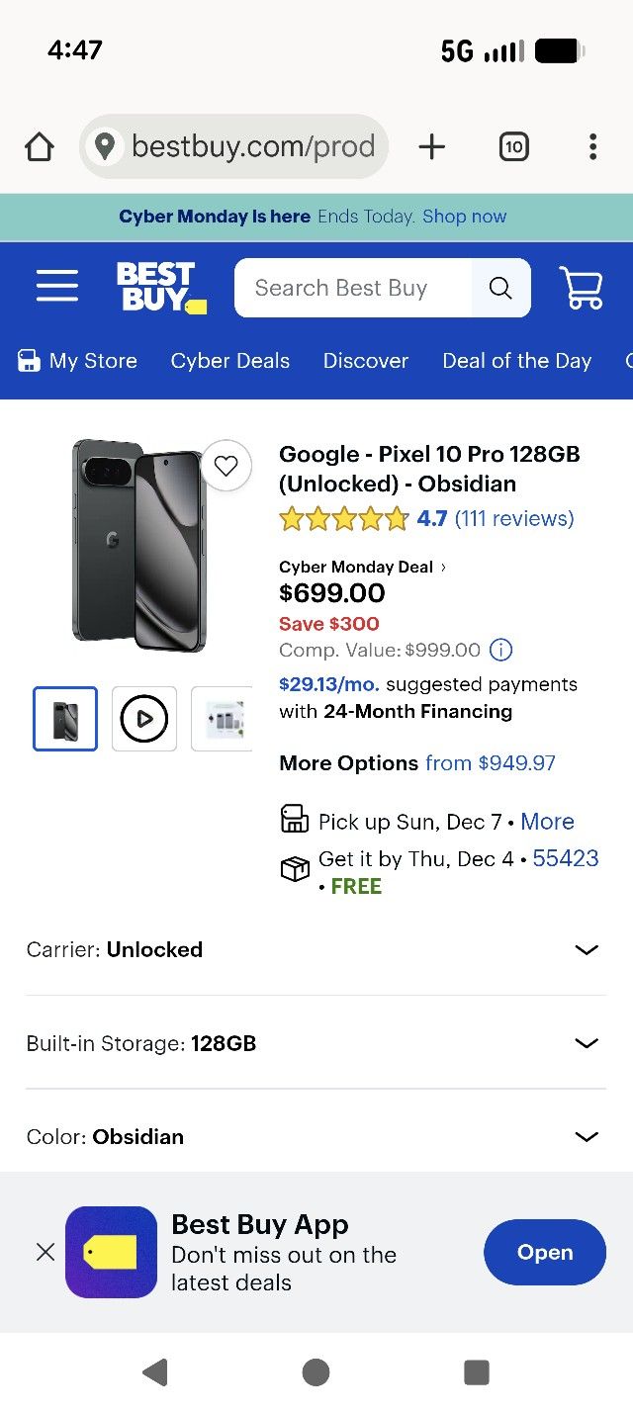Viewport: 633px width, 1412px height.
Task: Select Deal of the Day
Action: 517,361
